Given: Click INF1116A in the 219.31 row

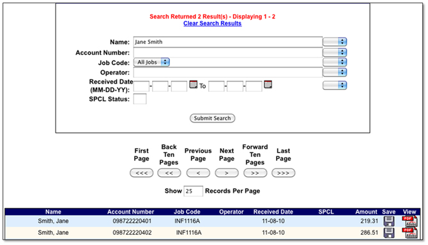Looking at the screenshot, I should click(x=187, y=221).
